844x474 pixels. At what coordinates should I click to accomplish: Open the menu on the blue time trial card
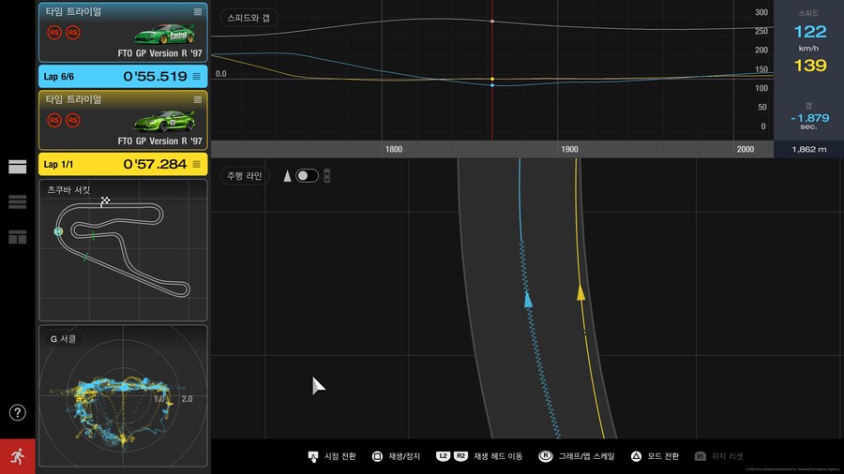click(x=197, y=11)
